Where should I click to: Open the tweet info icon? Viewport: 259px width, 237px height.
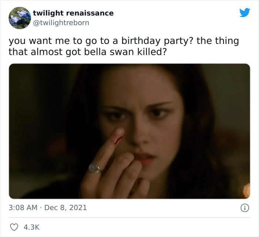coord(245,208)
